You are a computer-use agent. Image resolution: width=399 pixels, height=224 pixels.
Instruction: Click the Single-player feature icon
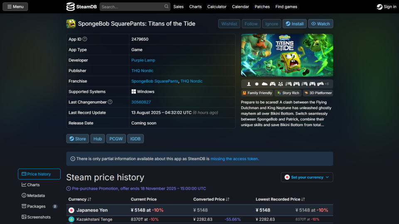249,84
